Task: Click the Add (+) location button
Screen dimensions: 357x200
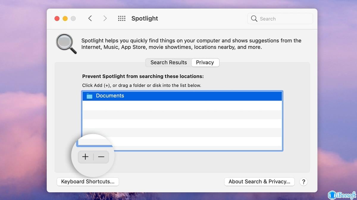Action: click(85, 157)
